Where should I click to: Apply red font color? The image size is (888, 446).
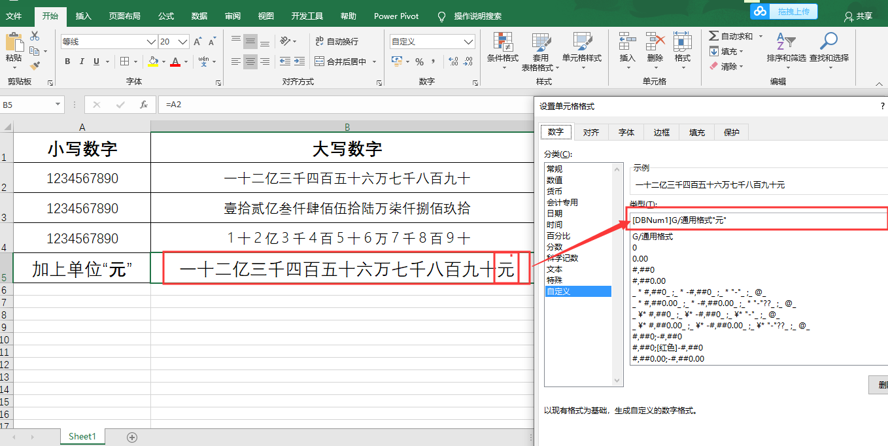(x=175, y=61)
